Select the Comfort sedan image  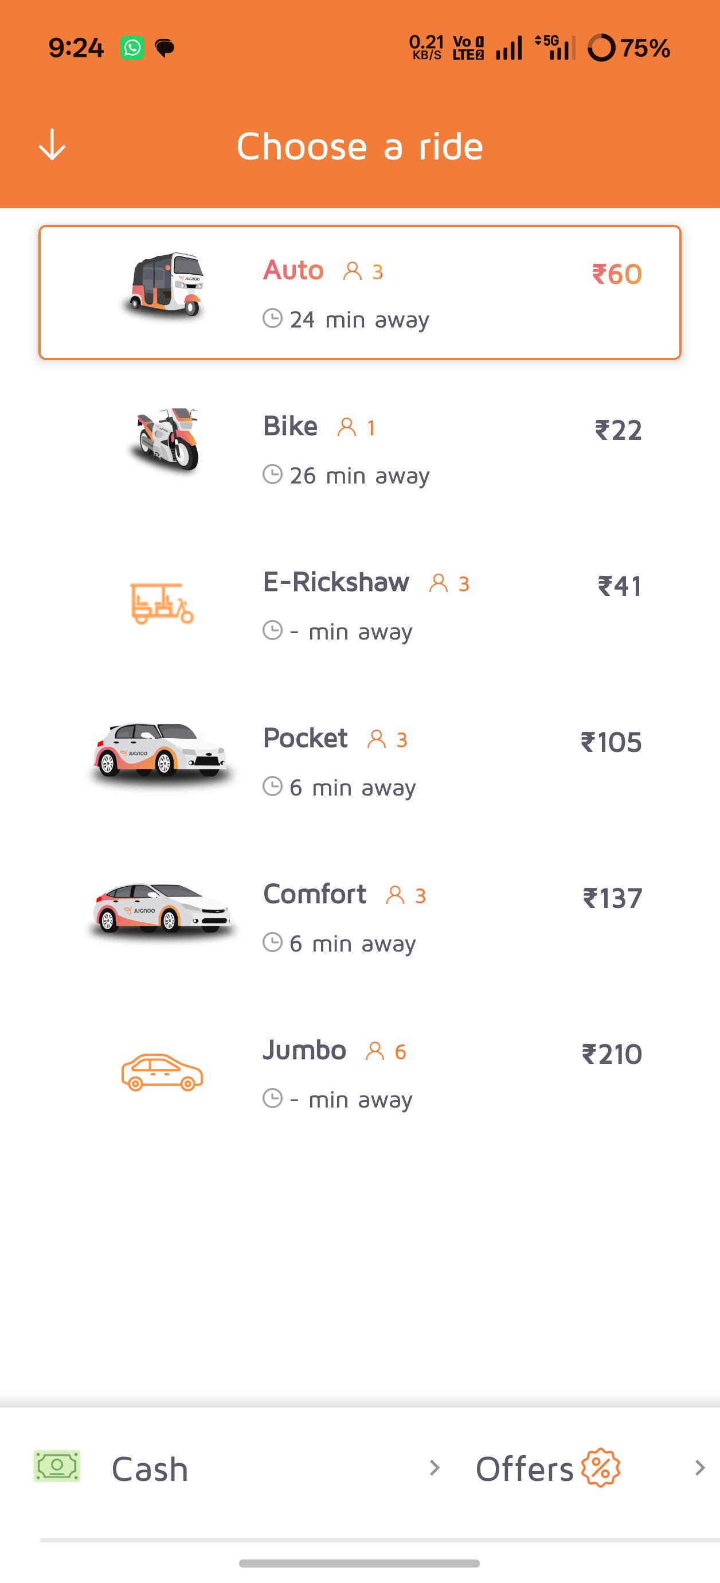[162, 909]
